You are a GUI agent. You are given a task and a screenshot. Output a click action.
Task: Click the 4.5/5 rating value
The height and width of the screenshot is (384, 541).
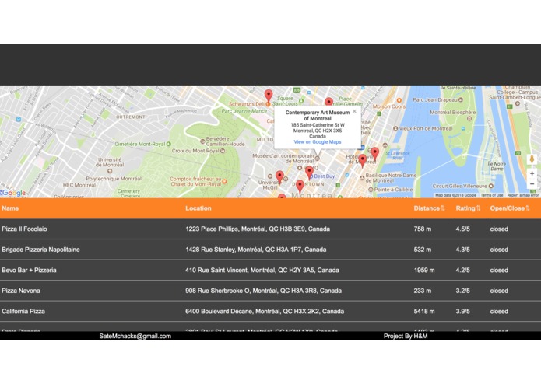462,229
